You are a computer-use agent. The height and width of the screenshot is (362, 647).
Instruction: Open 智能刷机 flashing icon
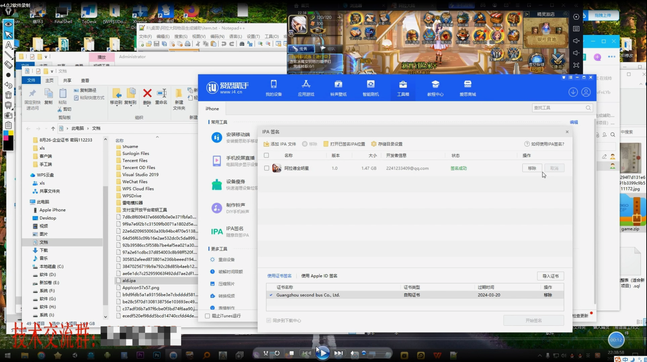pos(371,84)
